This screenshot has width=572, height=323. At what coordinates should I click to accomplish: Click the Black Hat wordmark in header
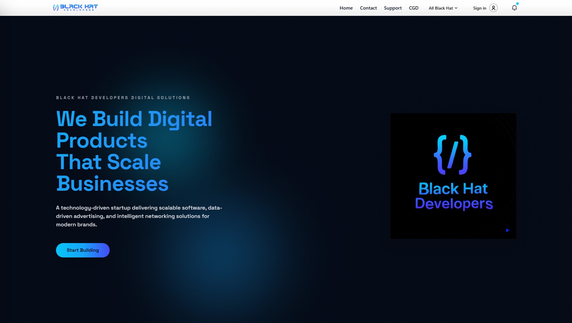point(79,7)
